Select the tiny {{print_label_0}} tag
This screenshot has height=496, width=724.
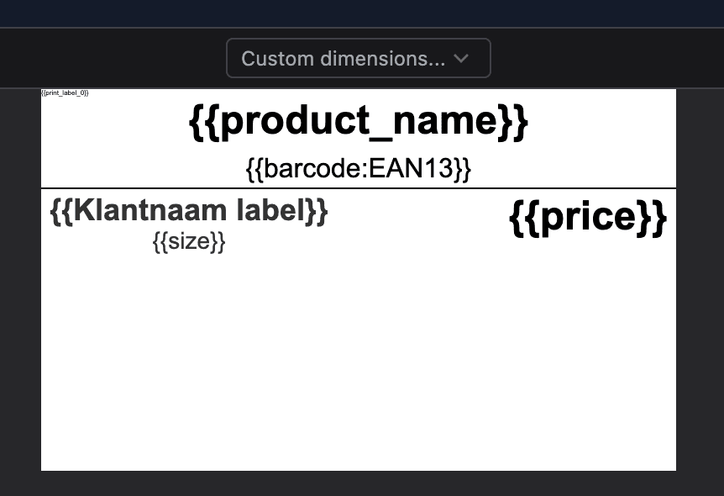click(66, 93)
